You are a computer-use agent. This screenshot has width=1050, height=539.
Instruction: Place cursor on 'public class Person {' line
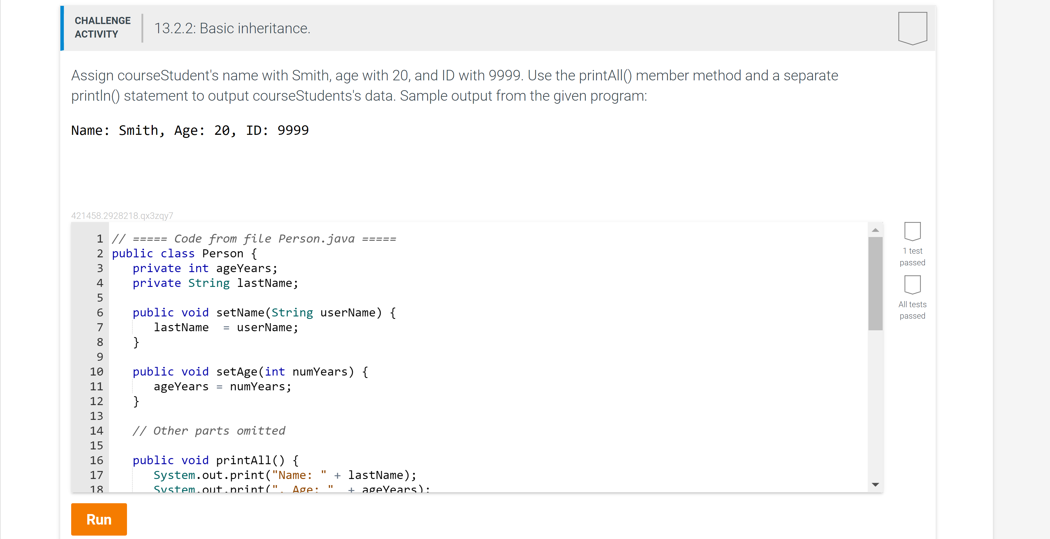click(184, 254)
